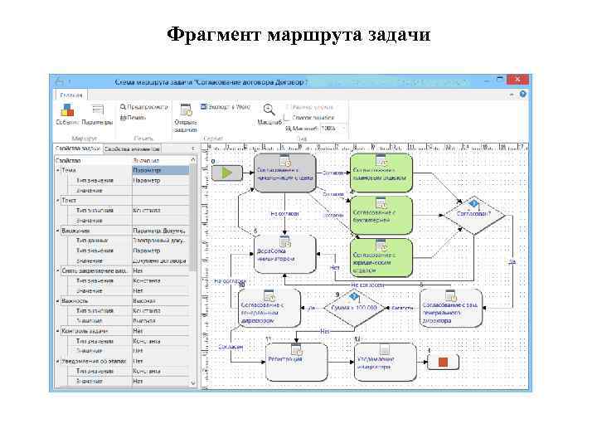This screenshot has height=448, width=597.
Task: Click the highlighted Параметр value of Тема
Action: pos(160,170)
